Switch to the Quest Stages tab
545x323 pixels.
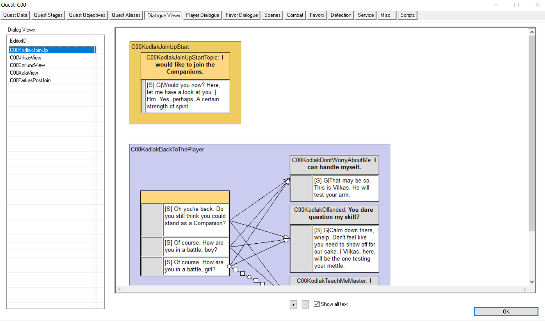pos(48,15)
